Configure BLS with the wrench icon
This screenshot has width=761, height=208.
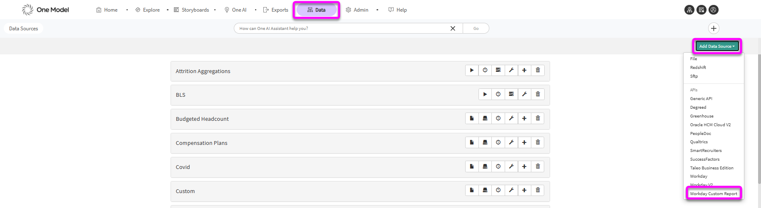pos(524,94)
